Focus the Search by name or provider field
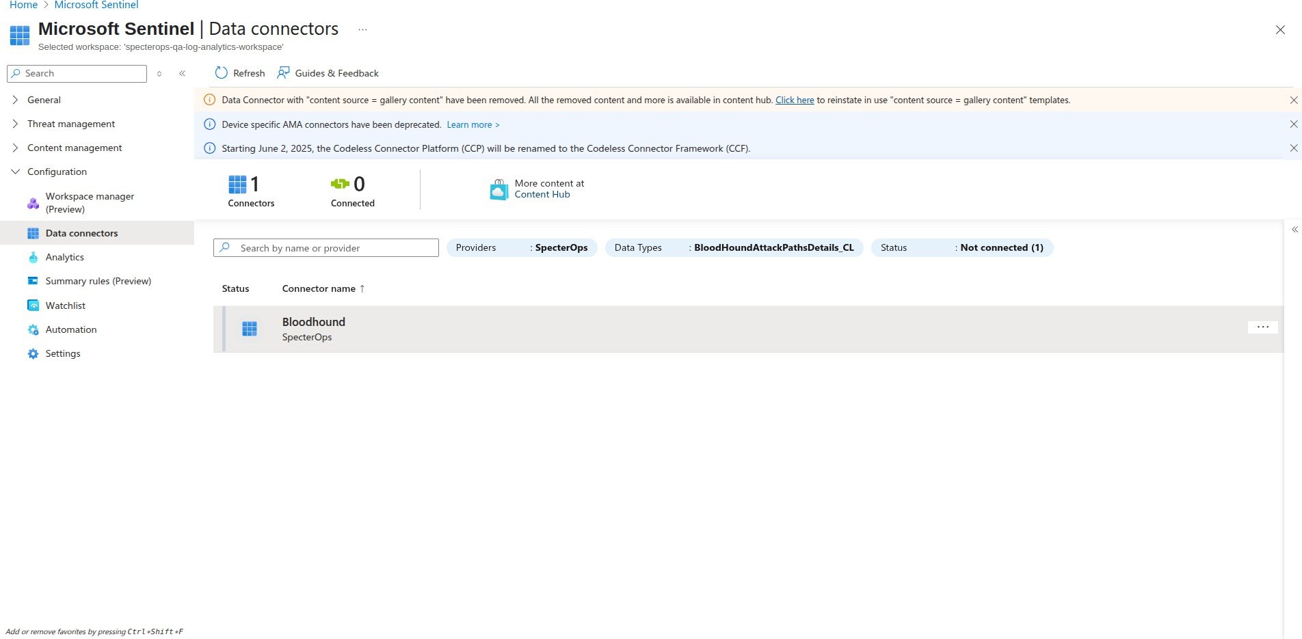The height and width of the screenshot is (639, 1302). (x=326, y=247)
